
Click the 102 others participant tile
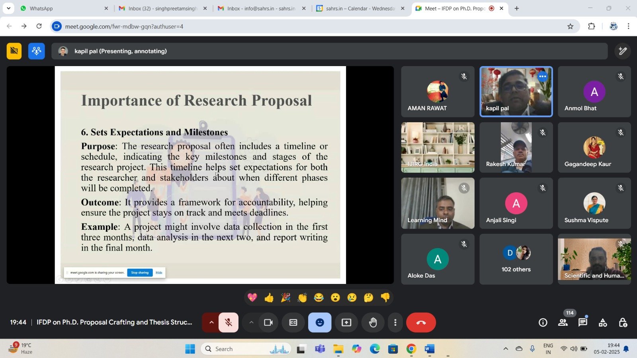[516, 259]
